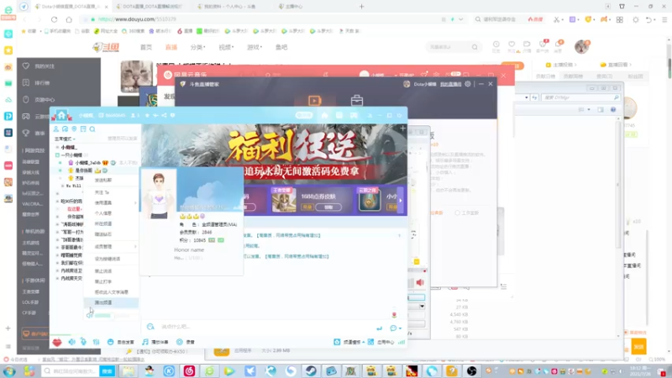Click the star favorite icon in YY title bar

[x=147, y=115]
